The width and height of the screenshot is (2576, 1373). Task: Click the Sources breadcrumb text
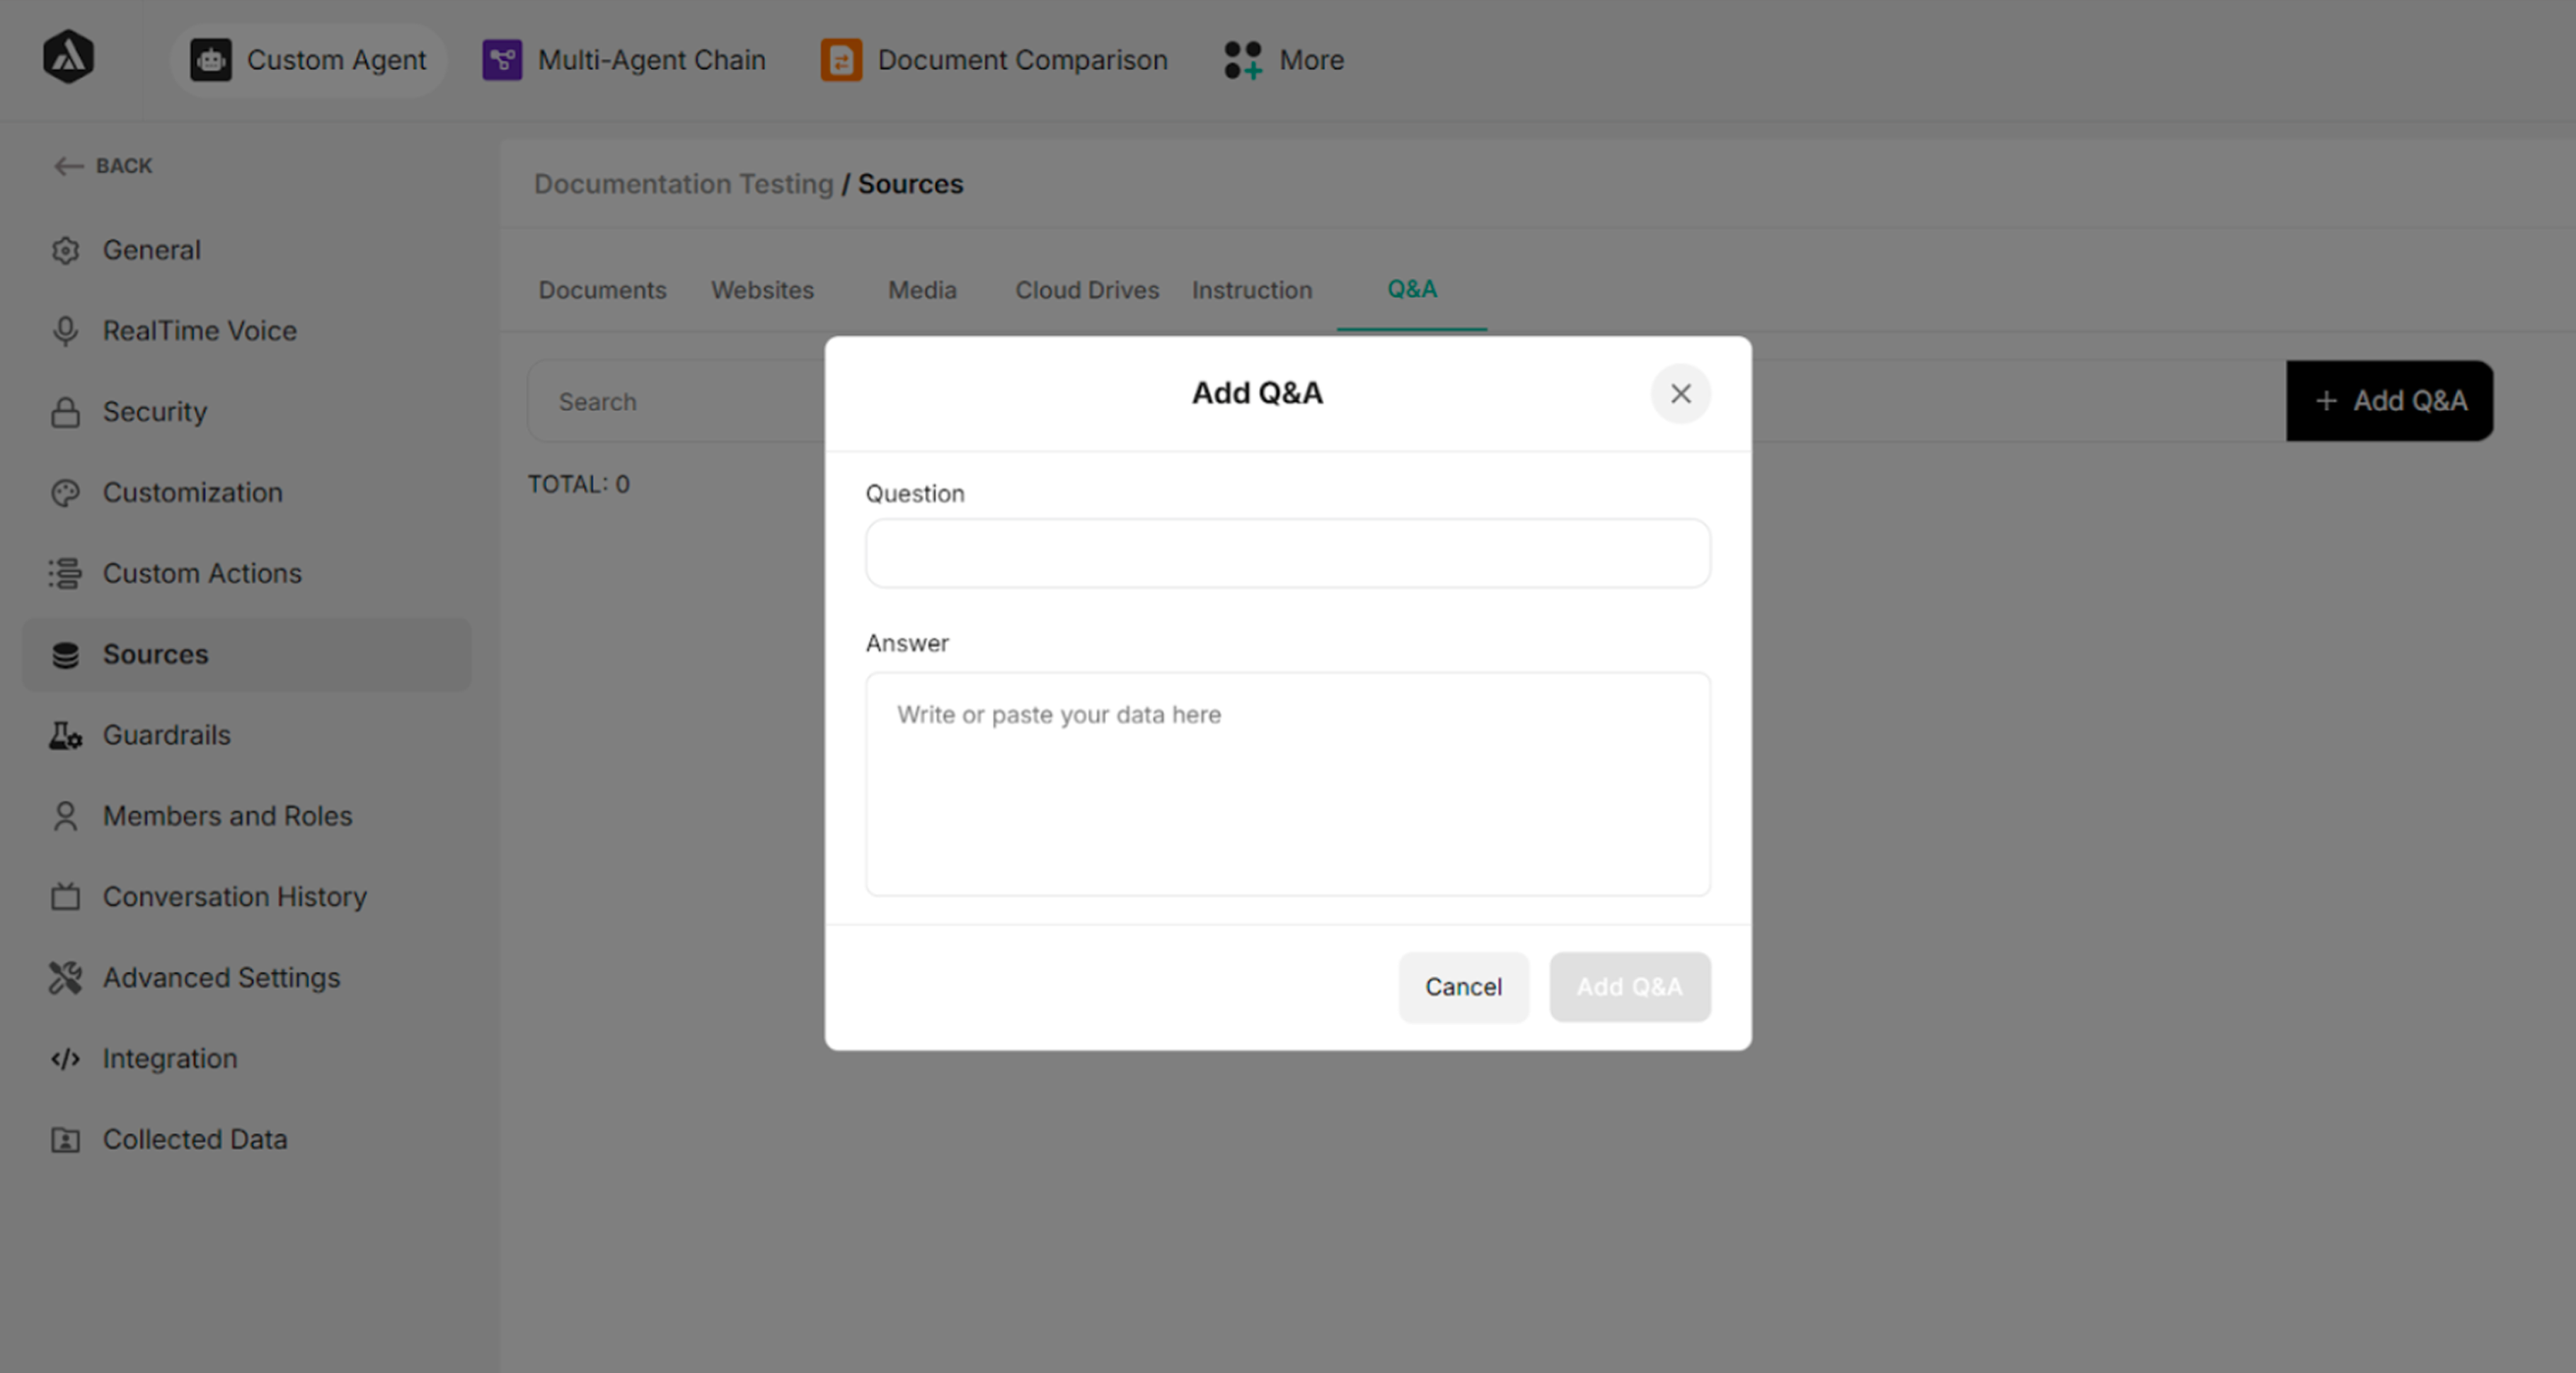(x=910, y=184)
